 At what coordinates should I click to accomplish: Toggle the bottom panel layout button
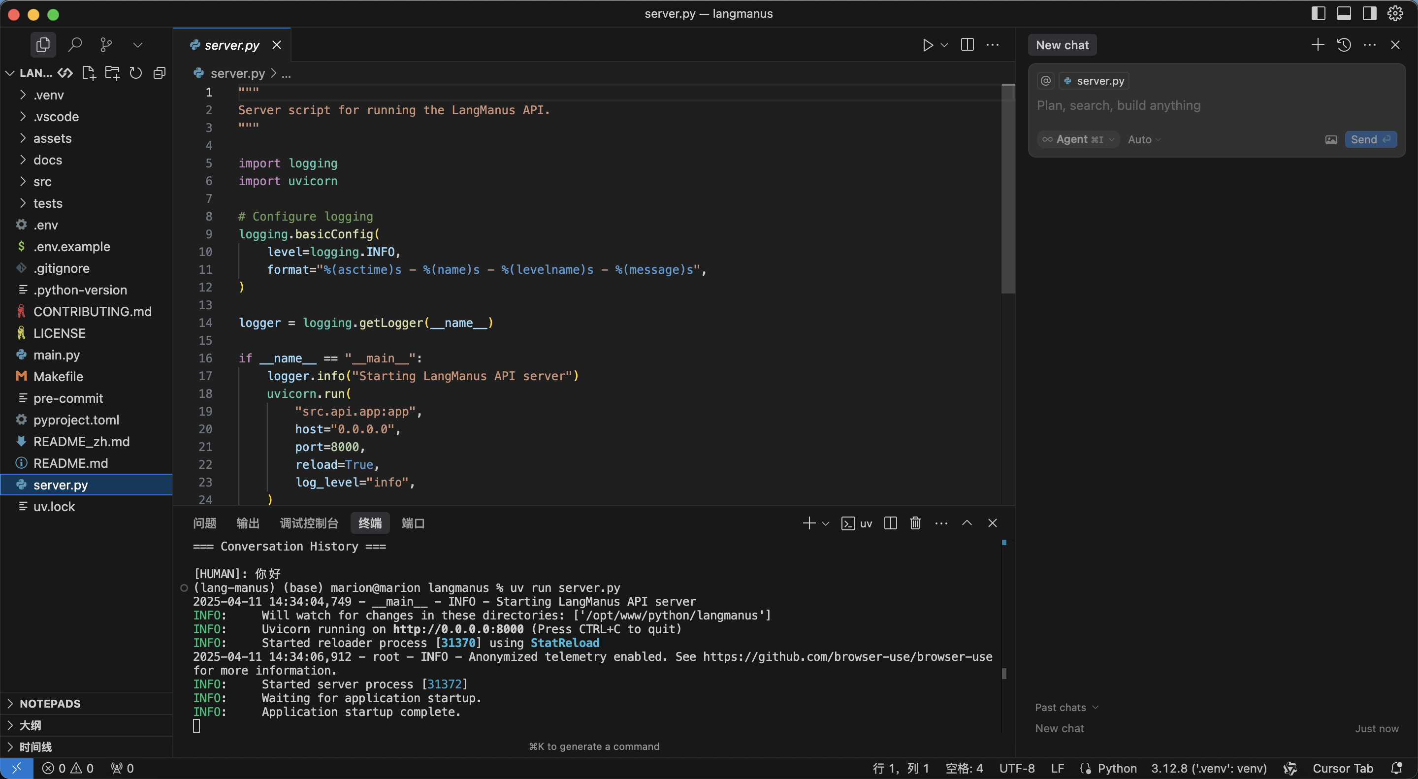coord(1344,13)
